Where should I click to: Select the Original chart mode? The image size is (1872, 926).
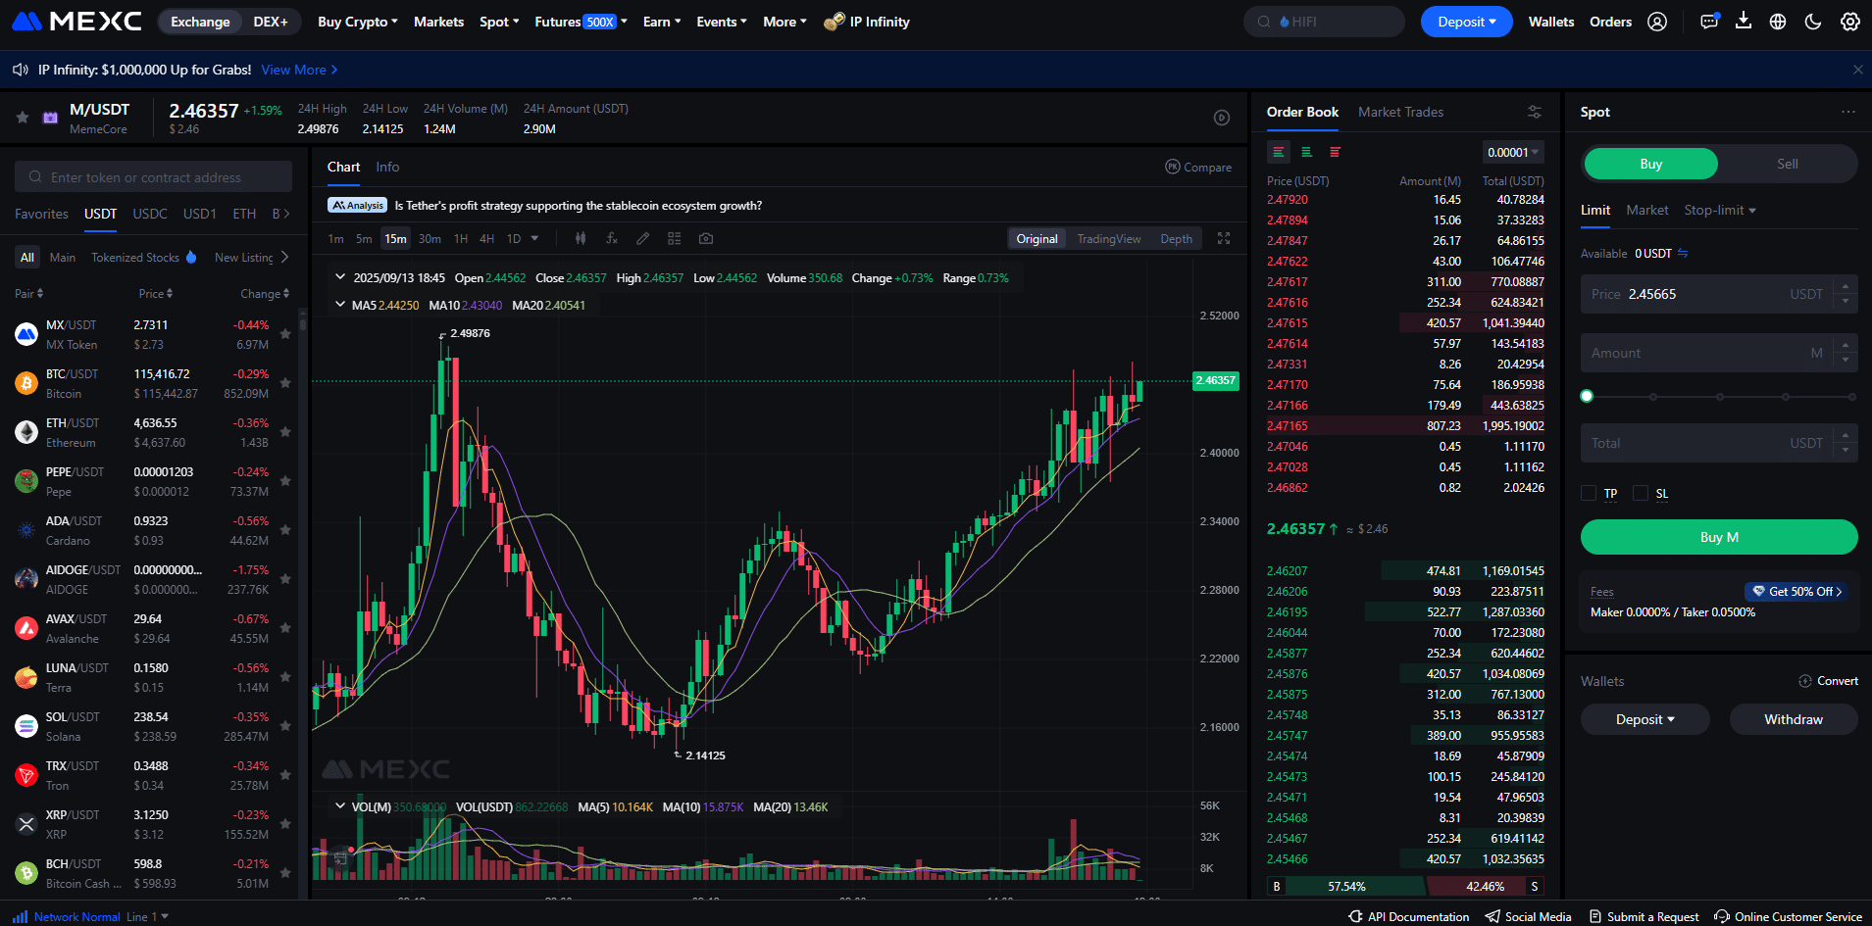pos(1037,238)
